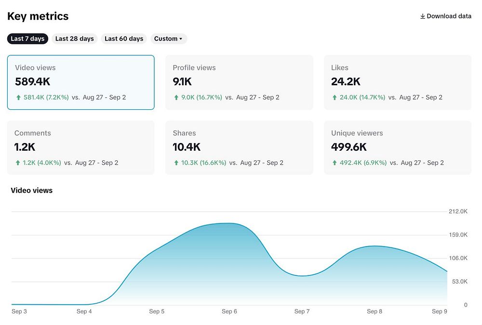Select the Comments metric card

click(x=81, y=148)
